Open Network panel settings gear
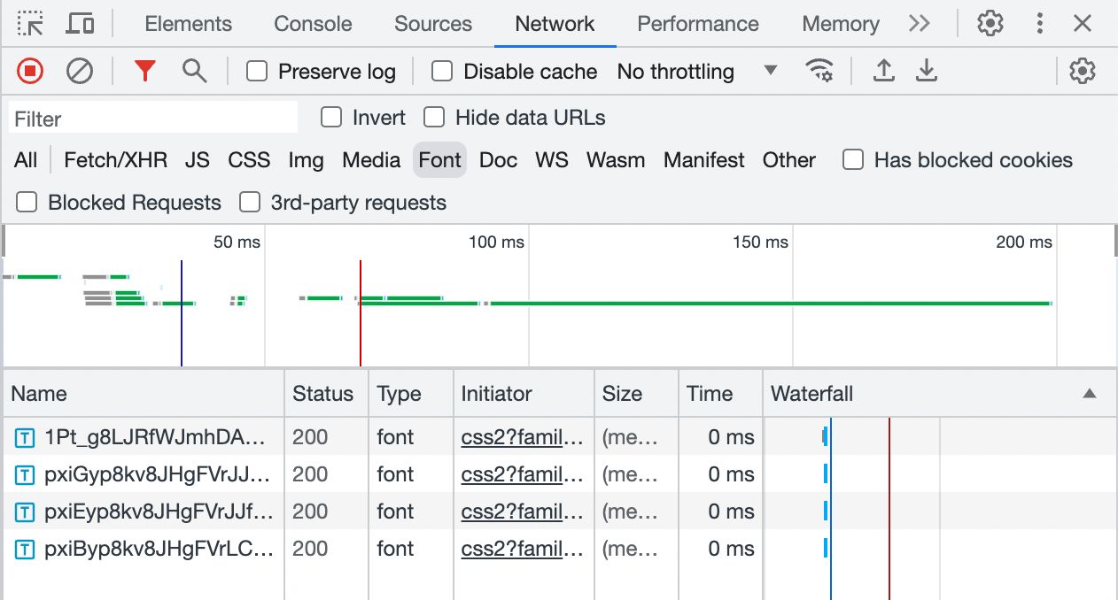1118x600 pixels. 1083,71
